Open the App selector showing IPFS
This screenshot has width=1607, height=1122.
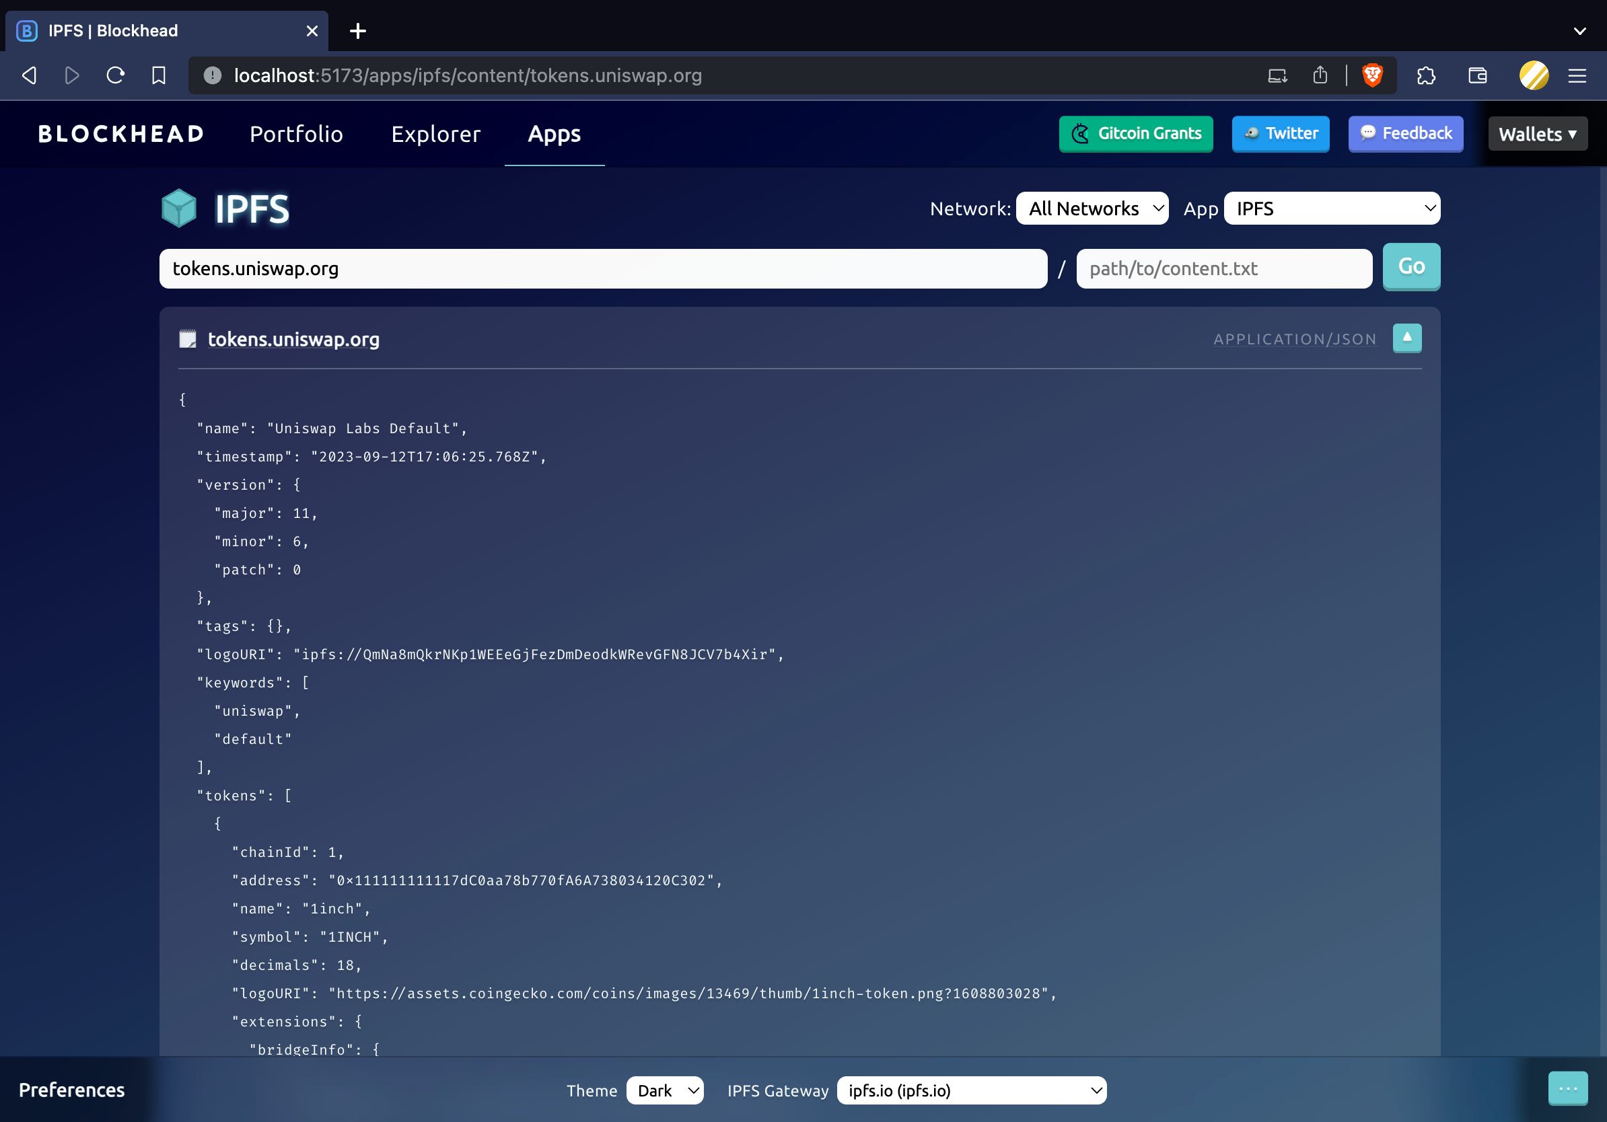coord(1332,209)
